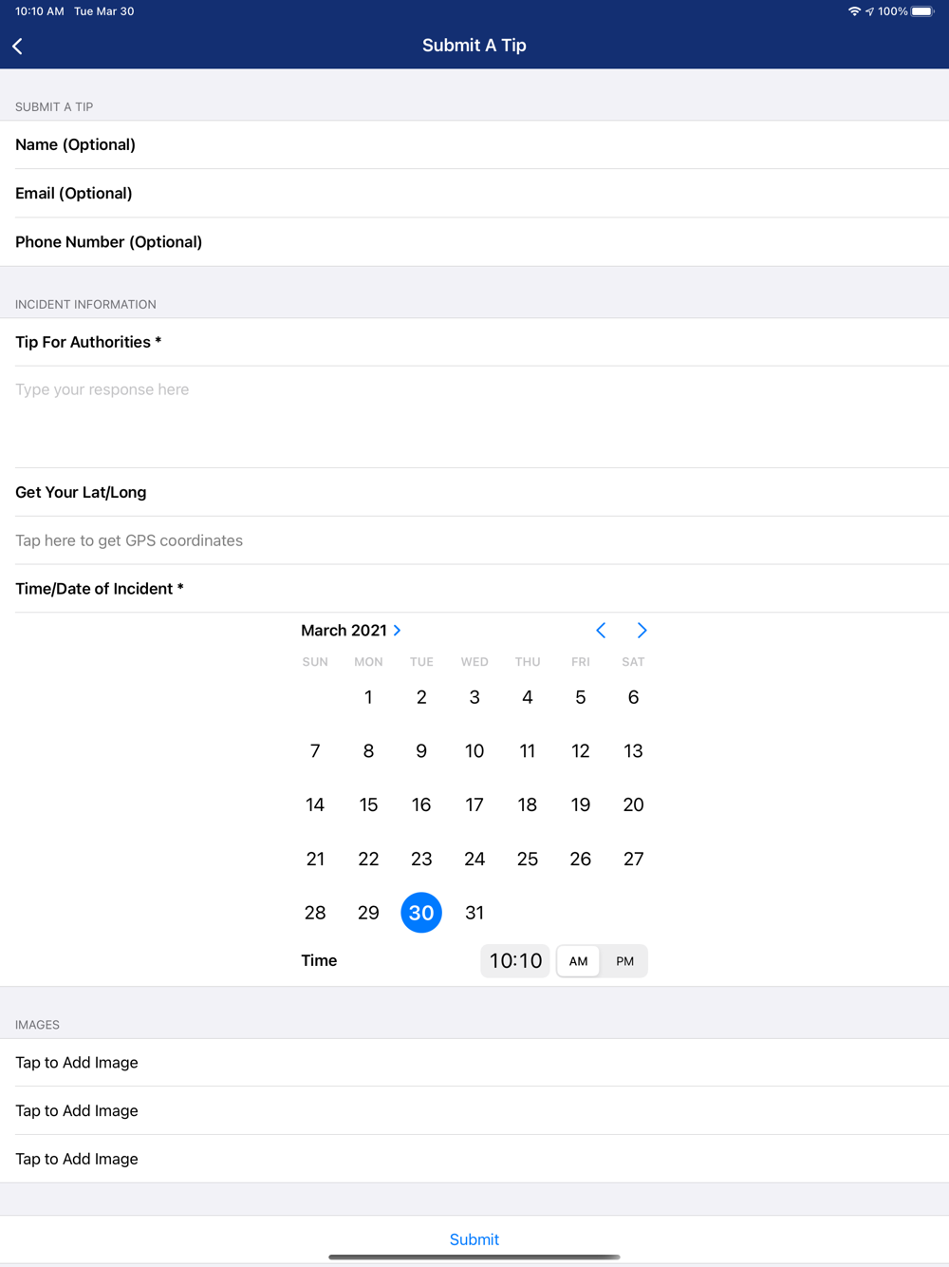Screen dimensions: 949x1267
Task: Select March 17 on calendar
Action: click(474, 804)
